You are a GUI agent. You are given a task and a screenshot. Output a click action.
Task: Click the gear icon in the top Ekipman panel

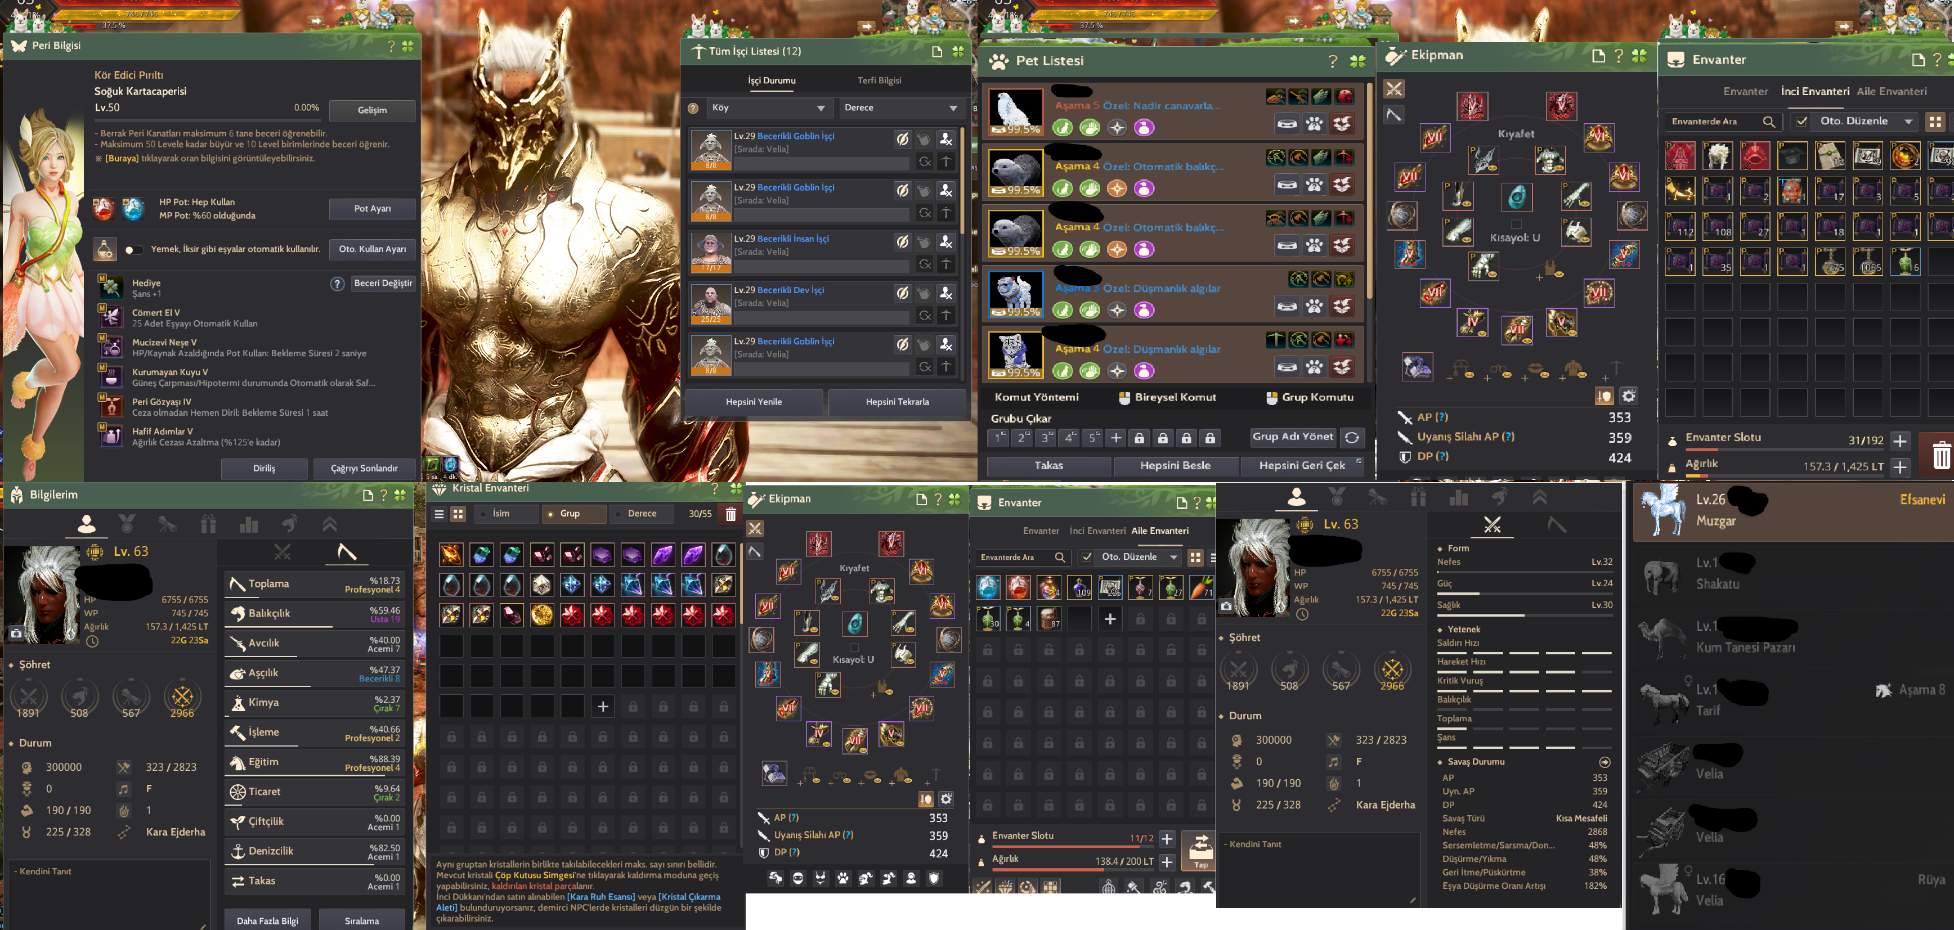(1629, 396)
